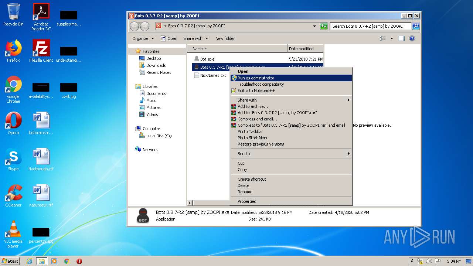Sort files by the Name column
The height and width of the screenshot is (266, 473).
pyautogui.click(x=237, y=49)
